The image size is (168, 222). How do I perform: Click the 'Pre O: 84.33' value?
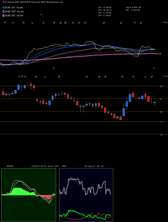point(105,7)
